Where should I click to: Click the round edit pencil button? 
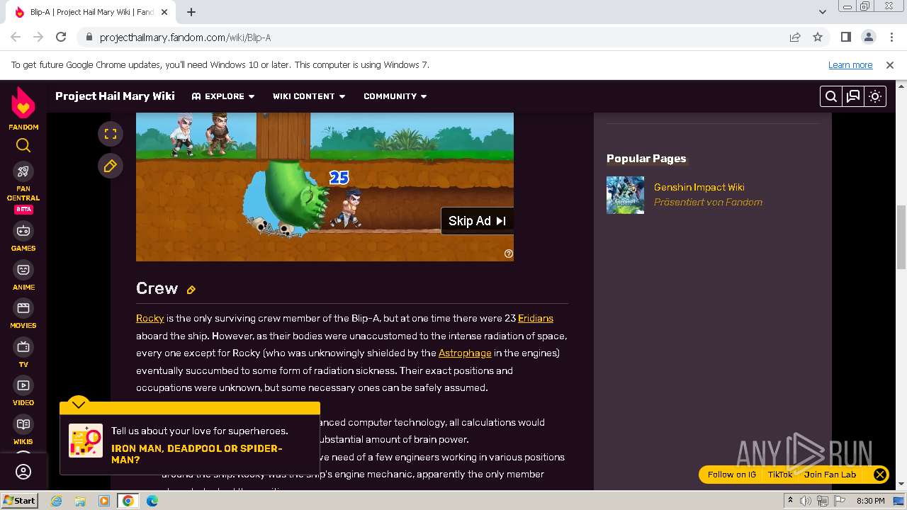coord(111,166)
